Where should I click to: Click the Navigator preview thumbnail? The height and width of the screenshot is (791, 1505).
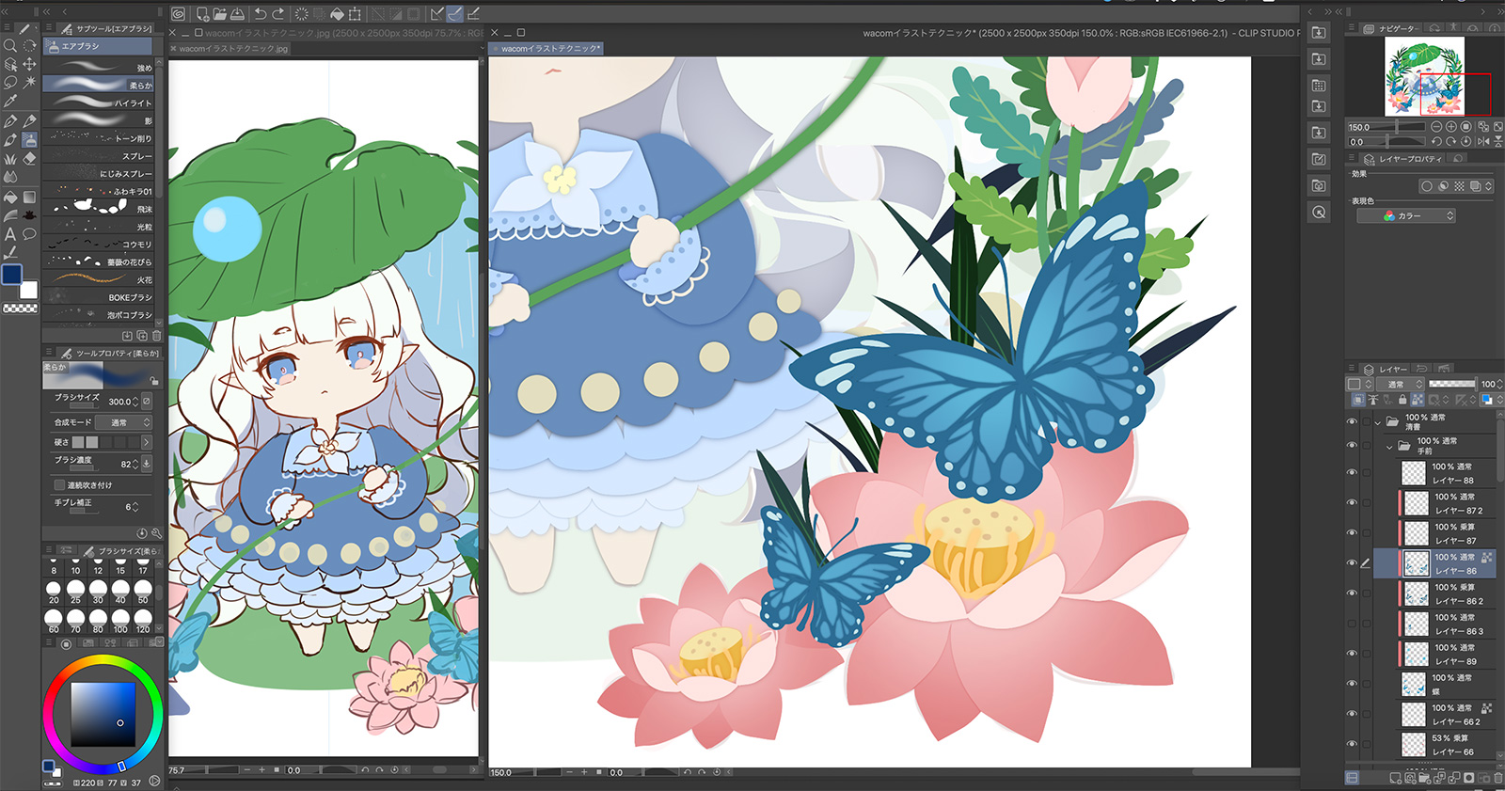[x=1424, y=77]
